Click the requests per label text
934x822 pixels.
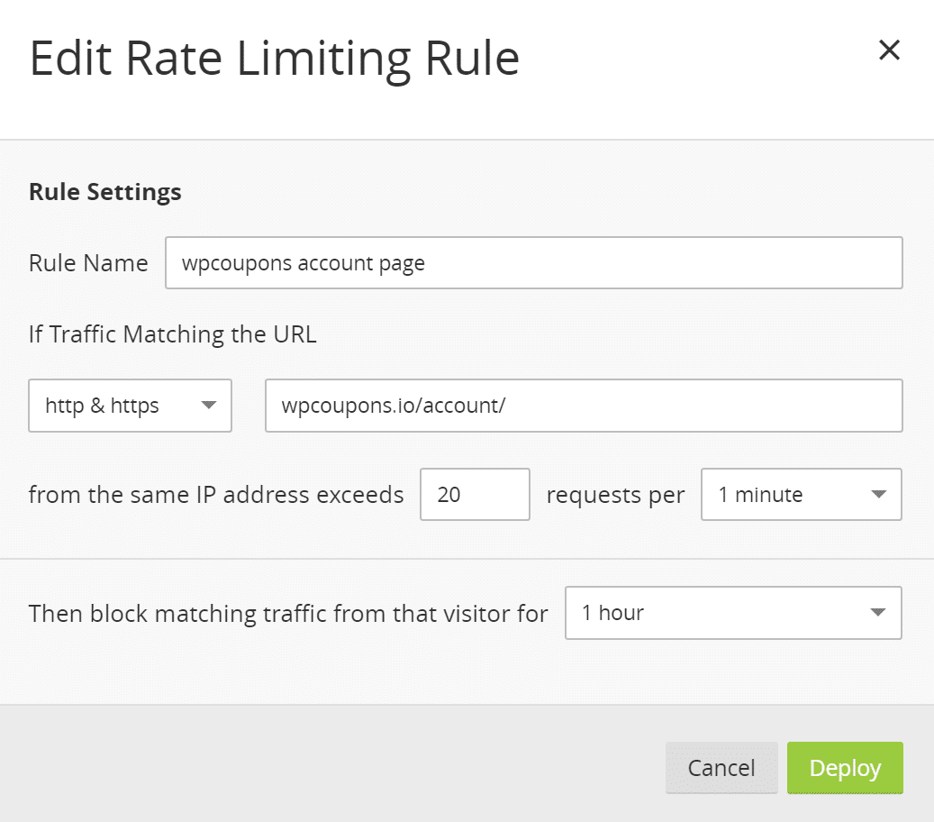pyautogui.click(x=615, y=494)
